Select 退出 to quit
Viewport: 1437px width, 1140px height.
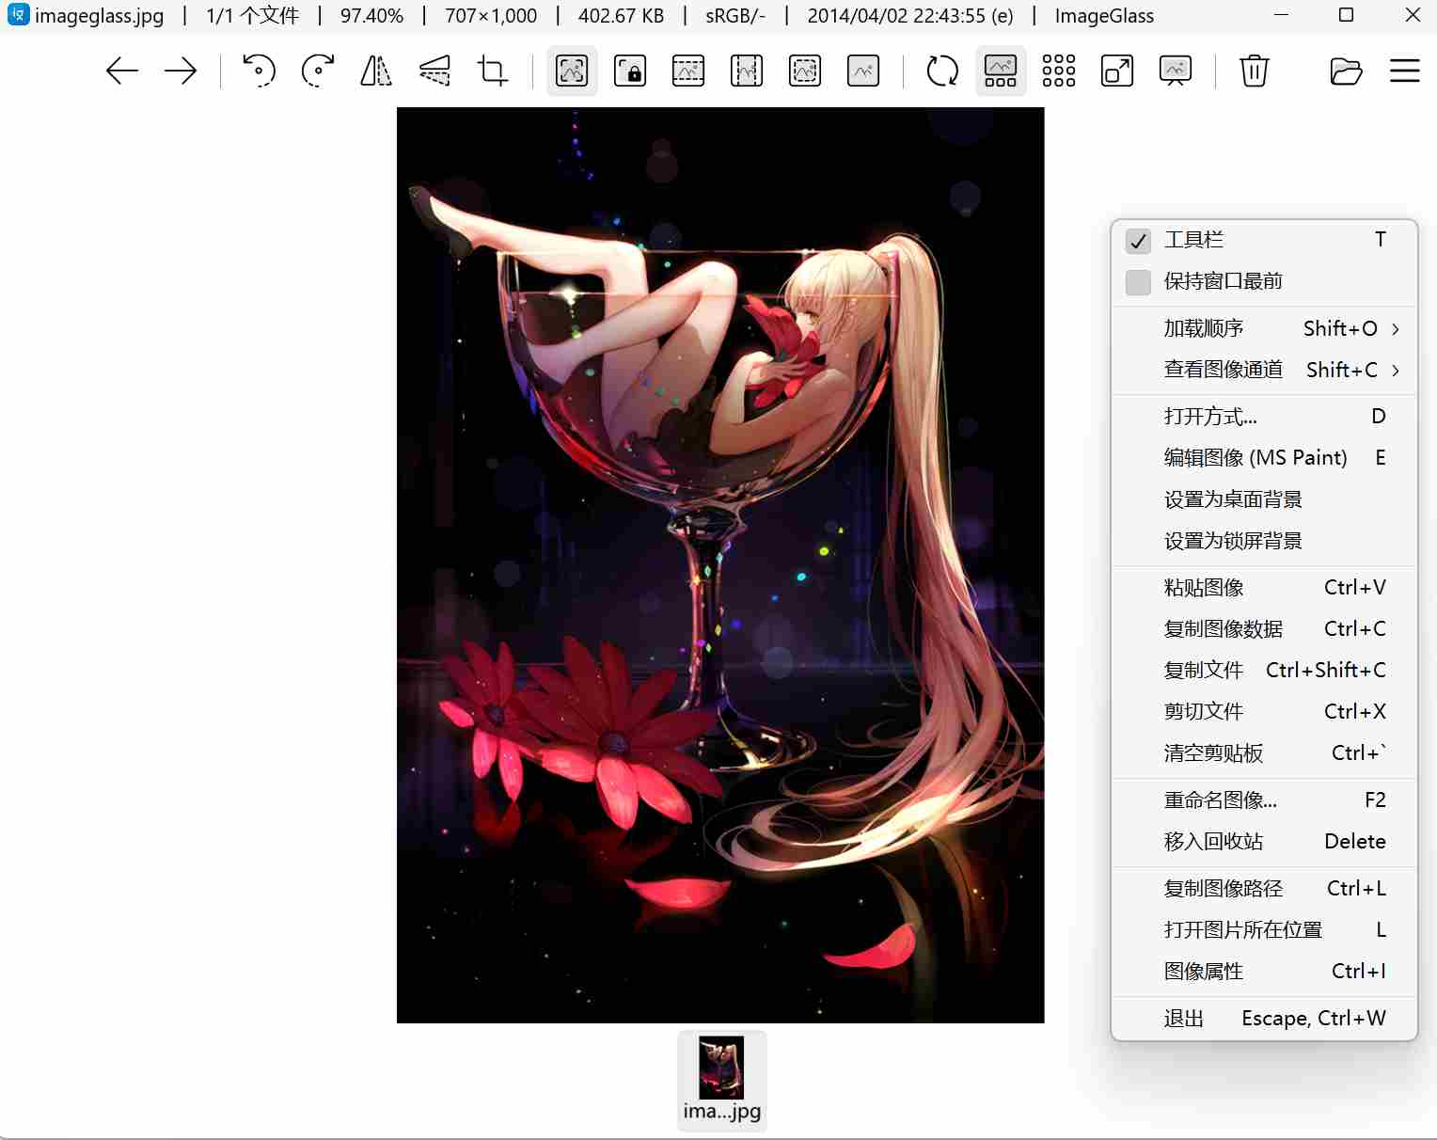coord(1264,1019)
